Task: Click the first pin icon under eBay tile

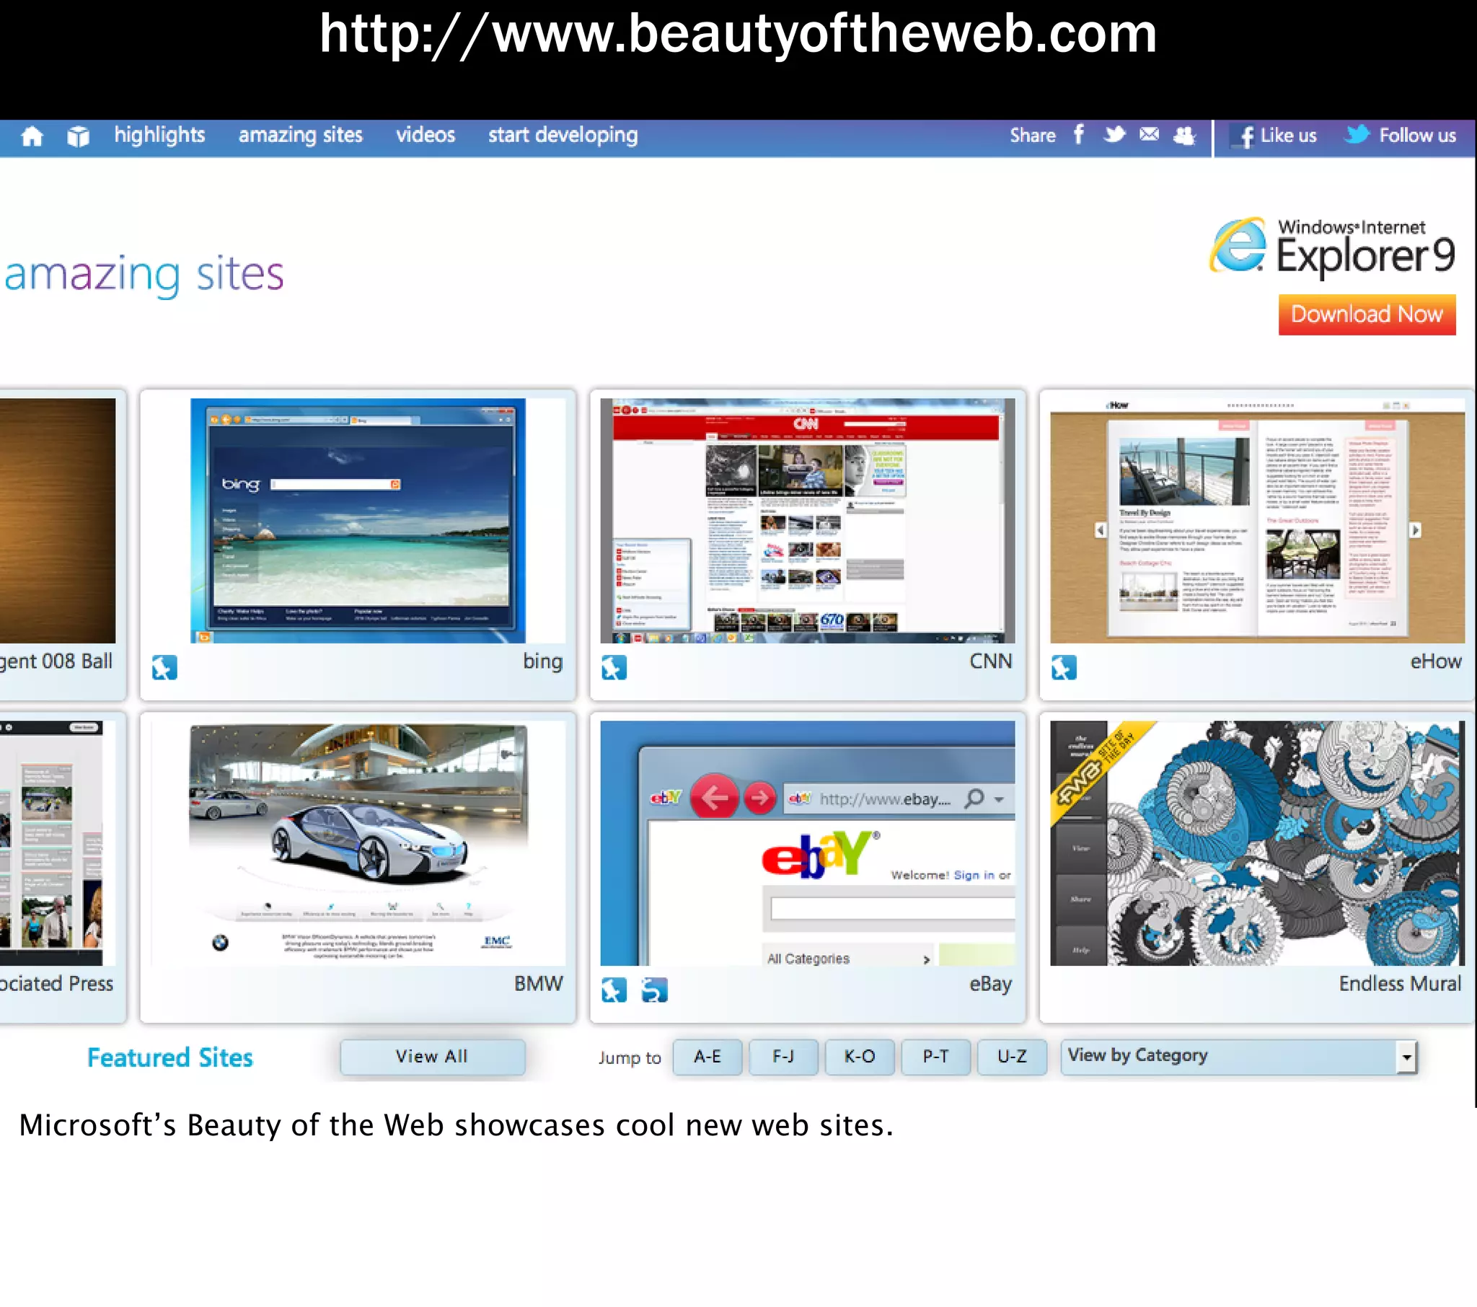Action: 614,990
